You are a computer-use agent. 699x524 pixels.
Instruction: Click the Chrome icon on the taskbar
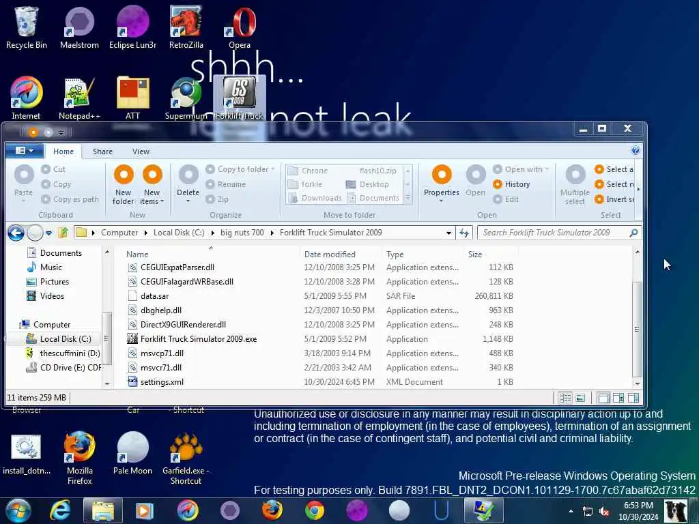(315, 510)
